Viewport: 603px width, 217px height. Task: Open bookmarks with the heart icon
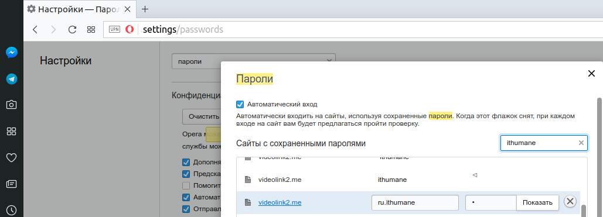pos(12,157)
